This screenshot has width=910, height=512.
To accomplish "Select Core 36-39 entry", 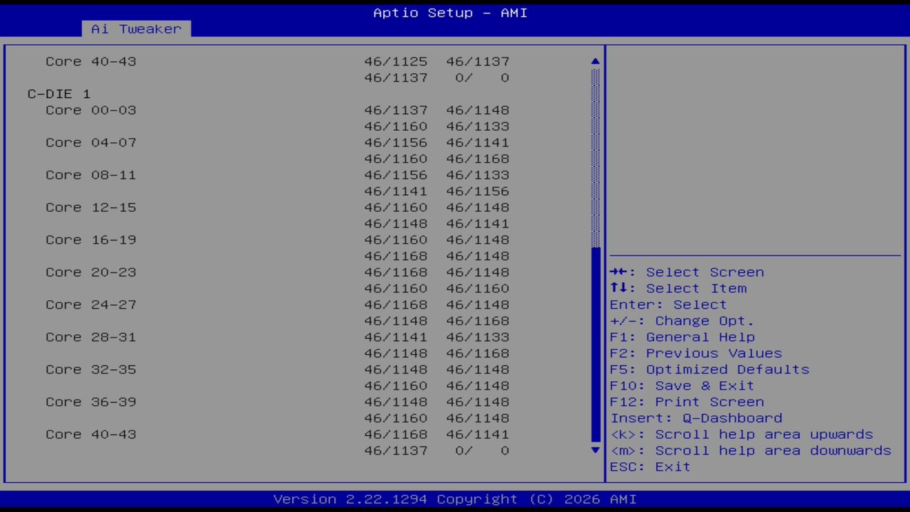I will click(90, 401).
